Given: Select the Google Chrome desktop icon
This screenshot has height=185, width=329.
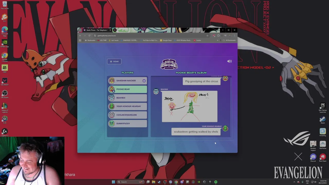Looking at the screenshot, I should 5,57.
